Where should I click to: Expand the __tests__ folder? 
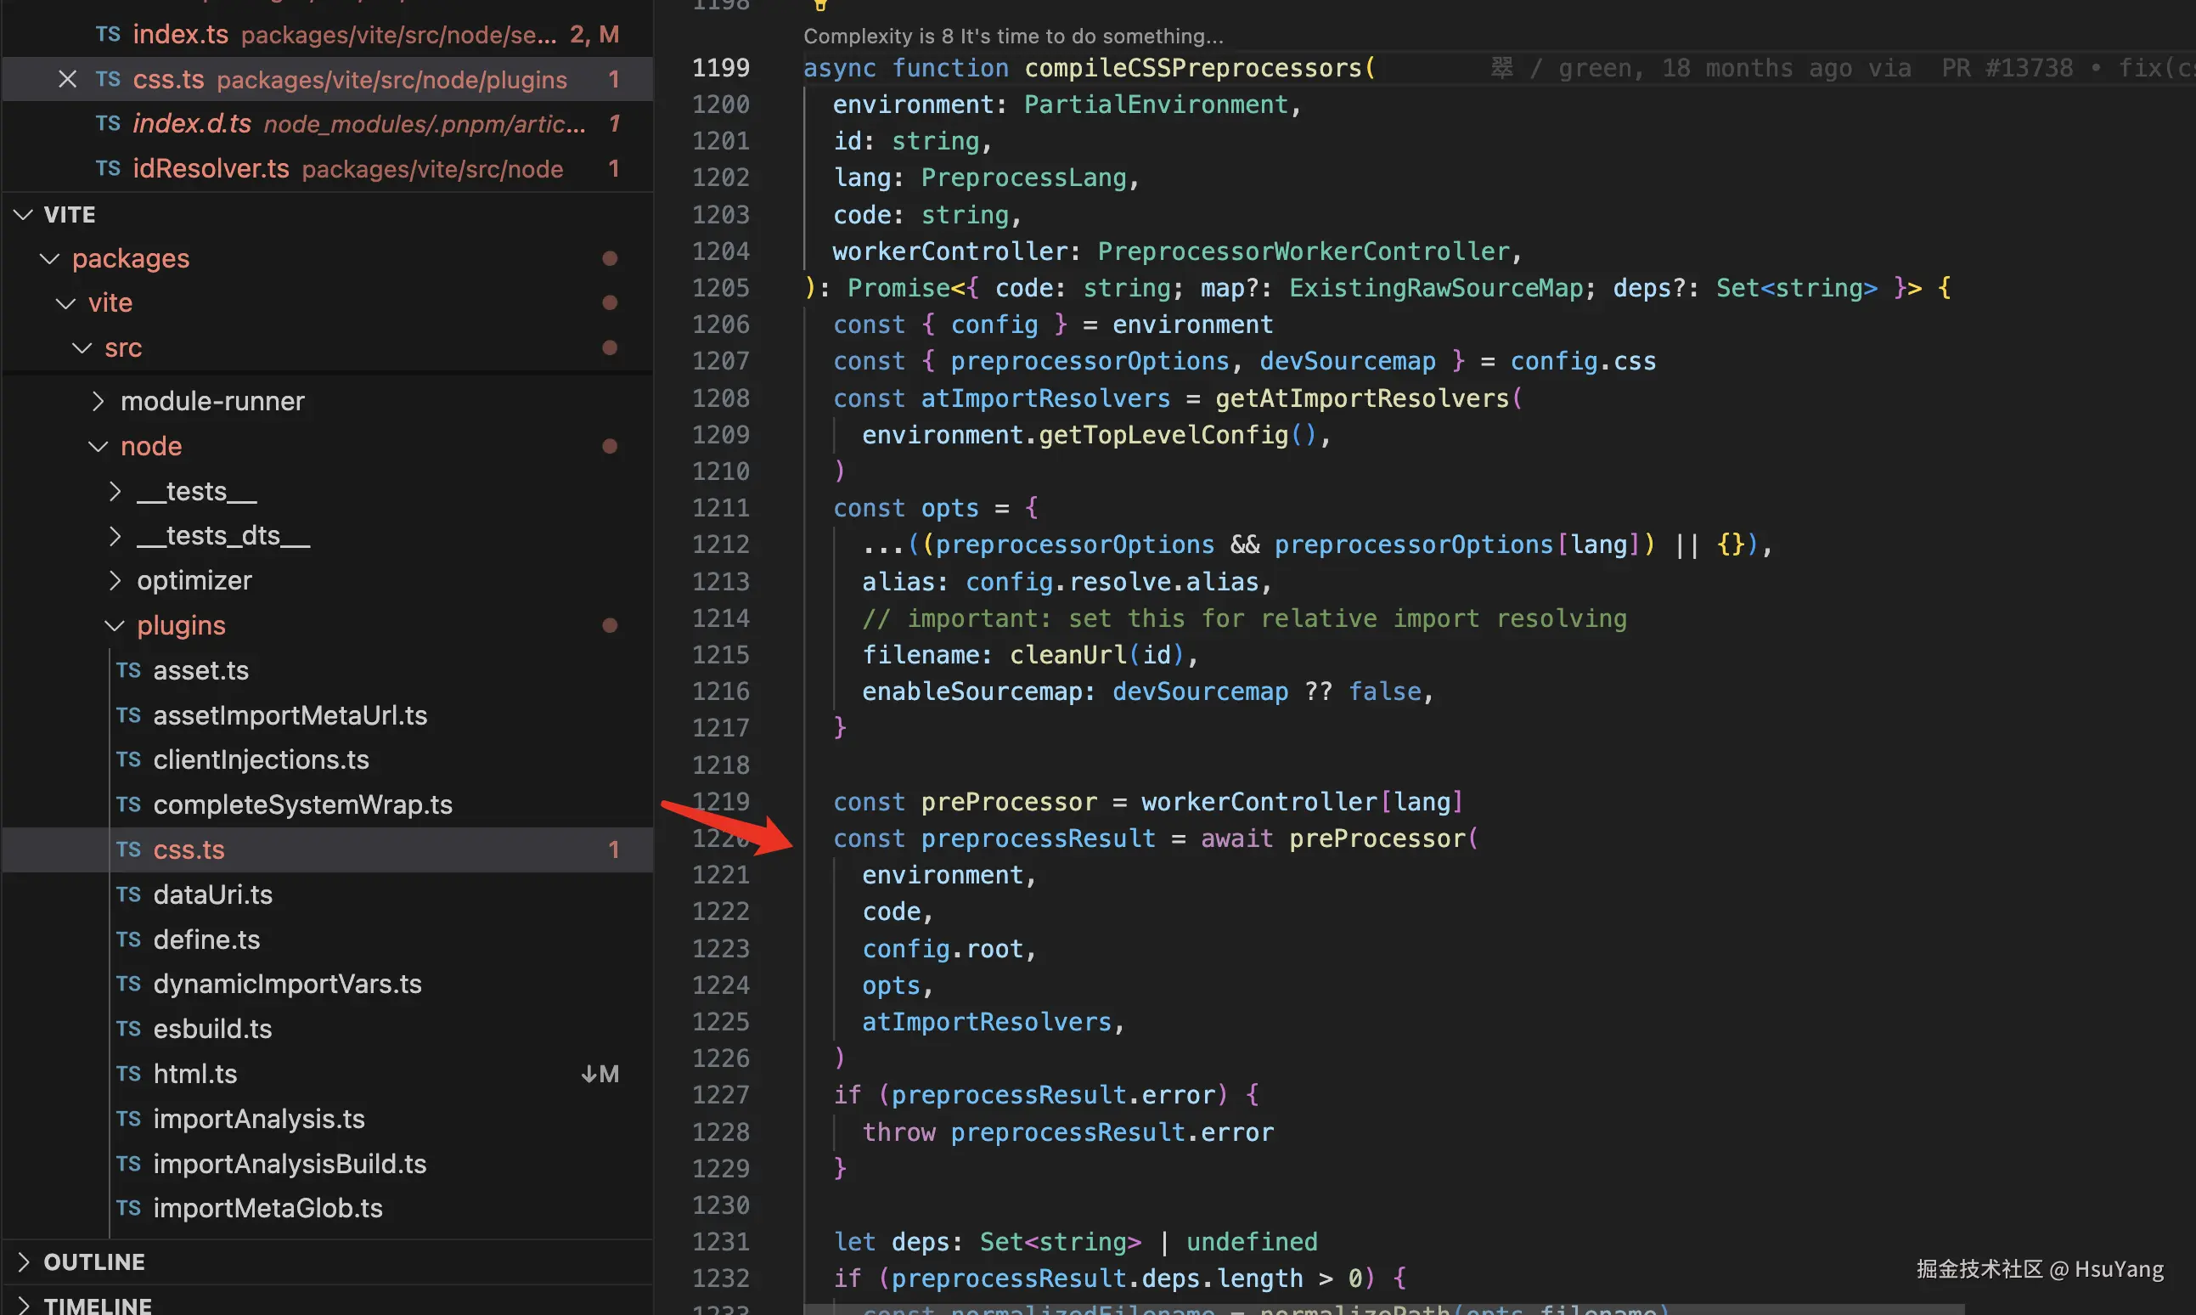pyautogui.click(x=115, y=491)
